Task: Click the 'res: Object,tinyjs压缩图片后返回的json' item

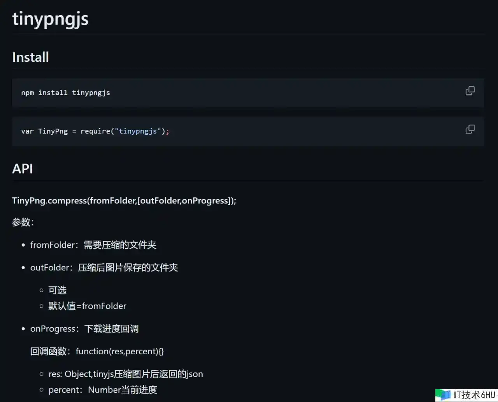Action: 126,374
